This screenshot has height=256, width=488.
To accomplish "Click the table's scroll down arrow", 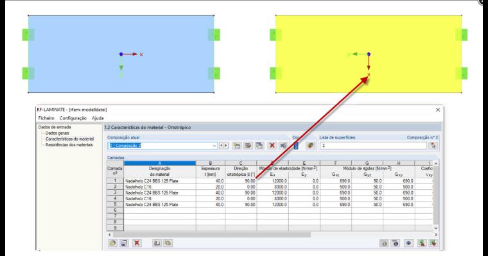I will coord(436,228).
